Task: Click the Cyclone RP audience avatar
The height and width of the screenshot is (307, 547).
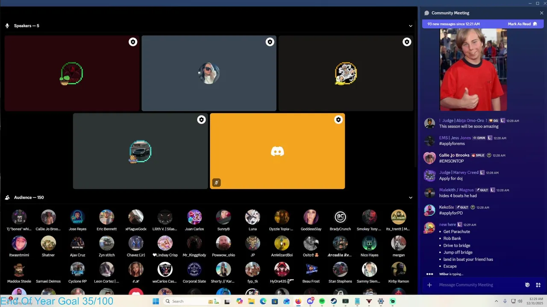Action: tap(77, 269)
